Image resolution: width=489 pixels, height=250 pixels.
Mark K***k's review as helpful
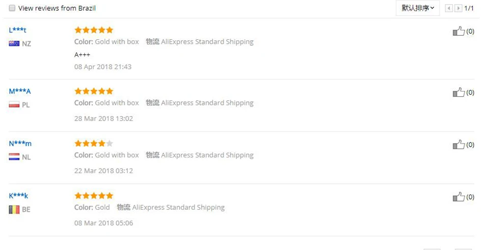click(458, 197)
